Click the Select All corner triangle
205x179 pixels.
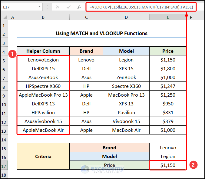pyautogui.click(x=5, y=17)
